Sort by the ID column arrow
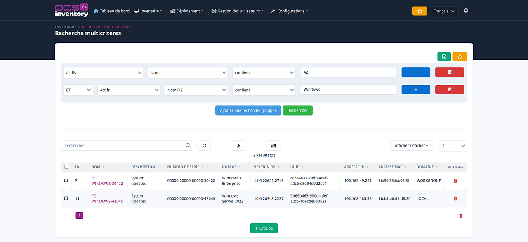Viewport: 528px width, 242px height. pos(82,167)
